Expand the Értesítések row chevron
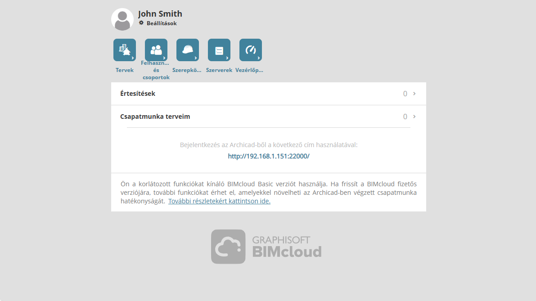Screen dimensions: 536x301 (x=414, y=93)
